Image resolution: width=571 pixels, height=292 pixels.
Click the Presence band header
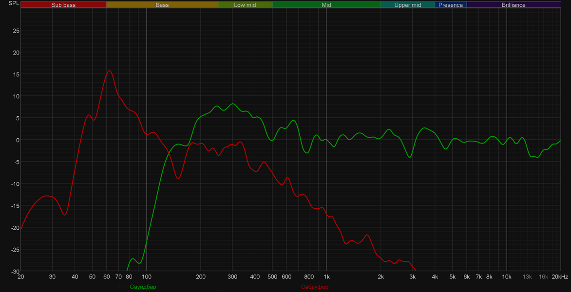coord(451,5)
